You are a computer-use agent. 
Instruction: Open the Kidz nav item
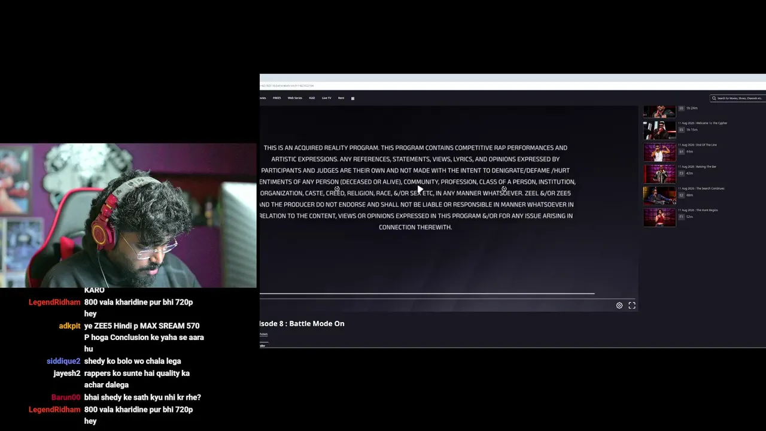pyautogui.click(x=312, y=98)
